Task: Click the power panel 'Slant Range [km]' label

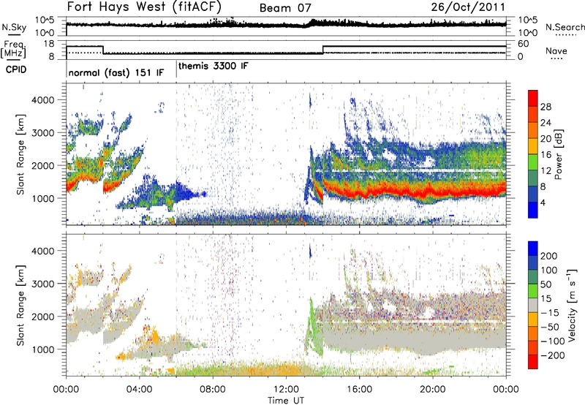Action: pyautogui.click(x=20, y=154)
